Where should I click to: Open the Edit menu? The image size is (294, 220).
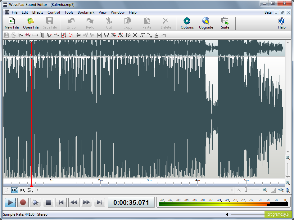(x=25, y=12)
